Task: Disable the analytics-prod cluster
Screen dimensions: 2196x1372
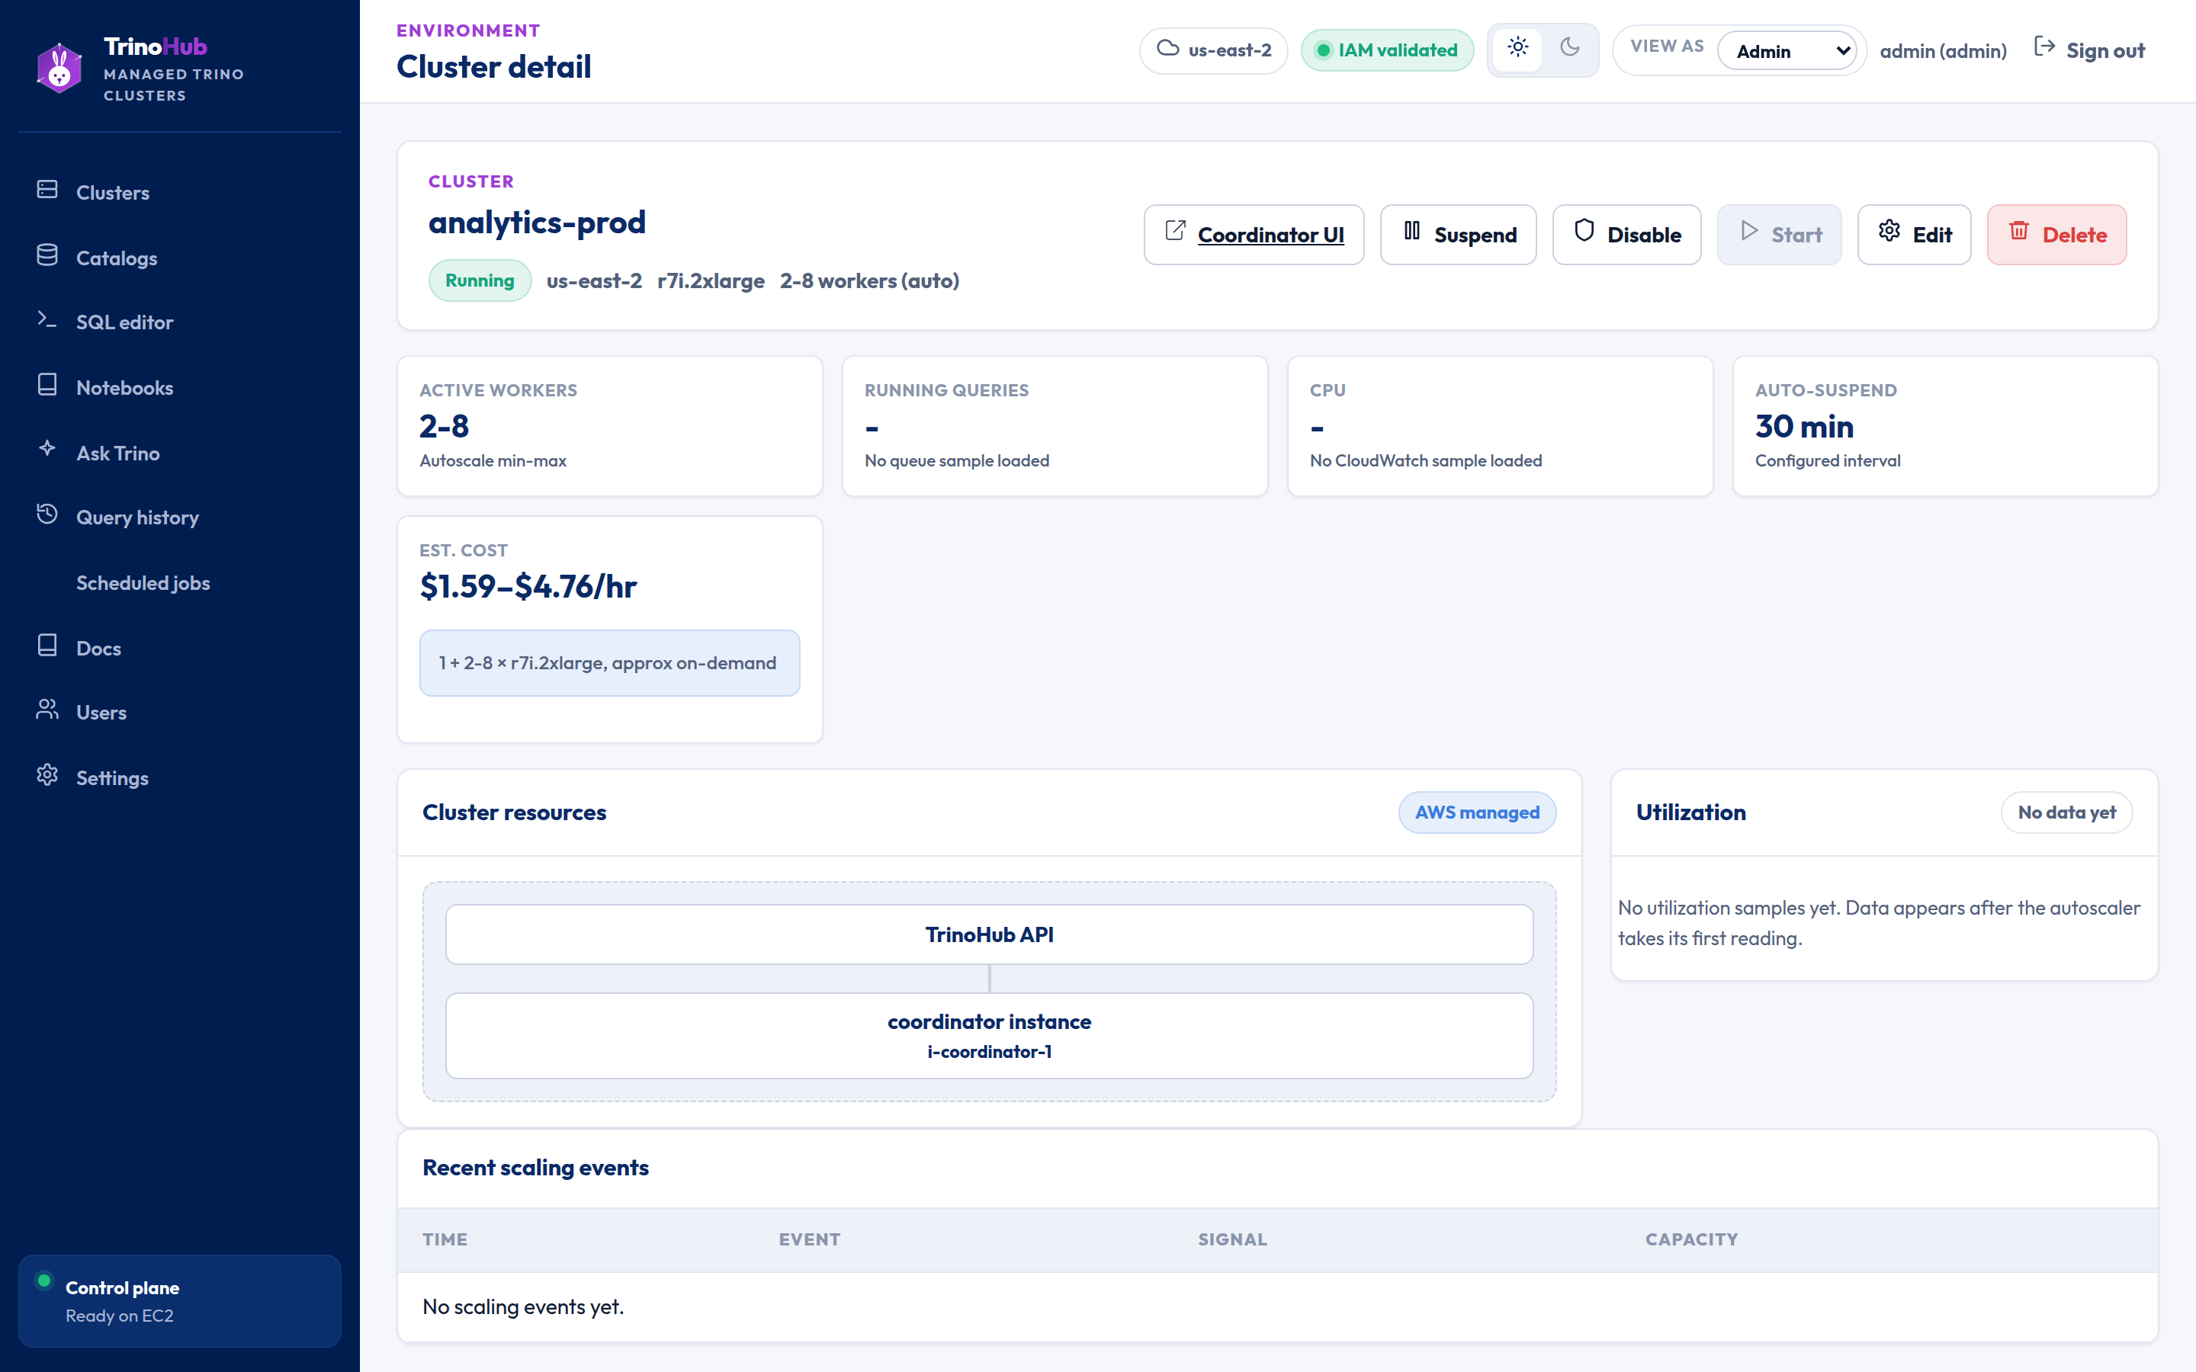Action: coord(1627,235)
